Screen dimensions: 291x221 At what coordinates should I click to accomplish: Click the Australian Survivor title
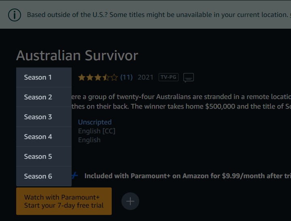tap(77, 55)
